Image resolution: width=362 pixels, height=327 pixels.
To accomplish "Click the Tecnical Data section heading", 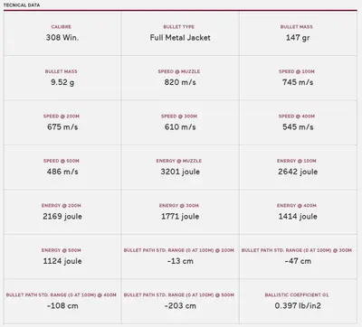I will [x=22, y=5].
